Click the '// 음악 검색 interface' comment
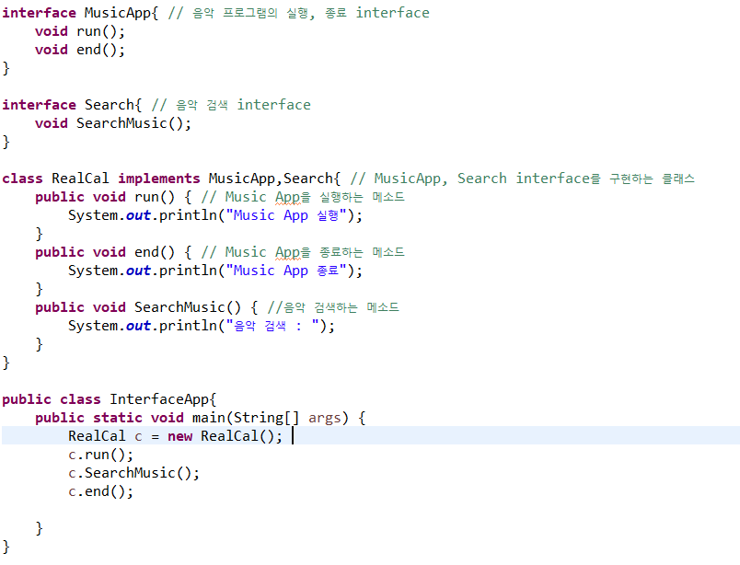The width and height of the screenshot is (740, 565). (231, 105)
